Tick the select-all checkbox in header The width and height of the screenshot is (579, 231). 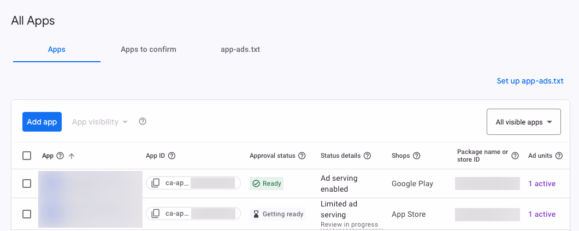click(x=27, y=156)
